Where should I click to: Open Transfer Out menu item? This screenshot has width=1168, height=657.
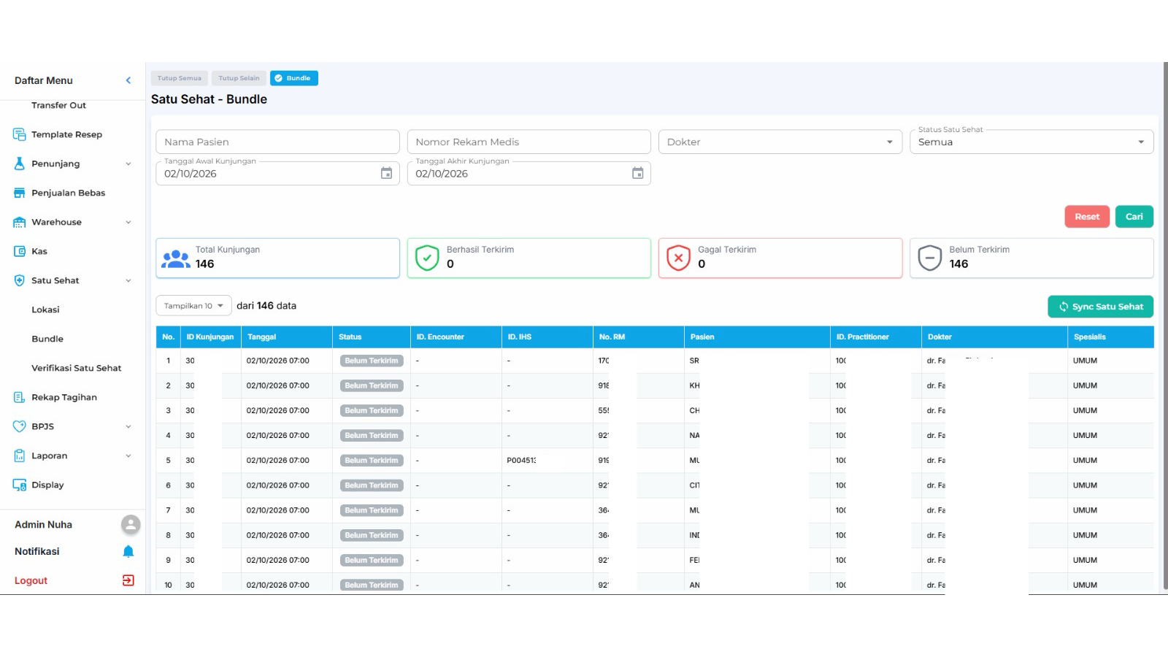[x=58, y=105]
